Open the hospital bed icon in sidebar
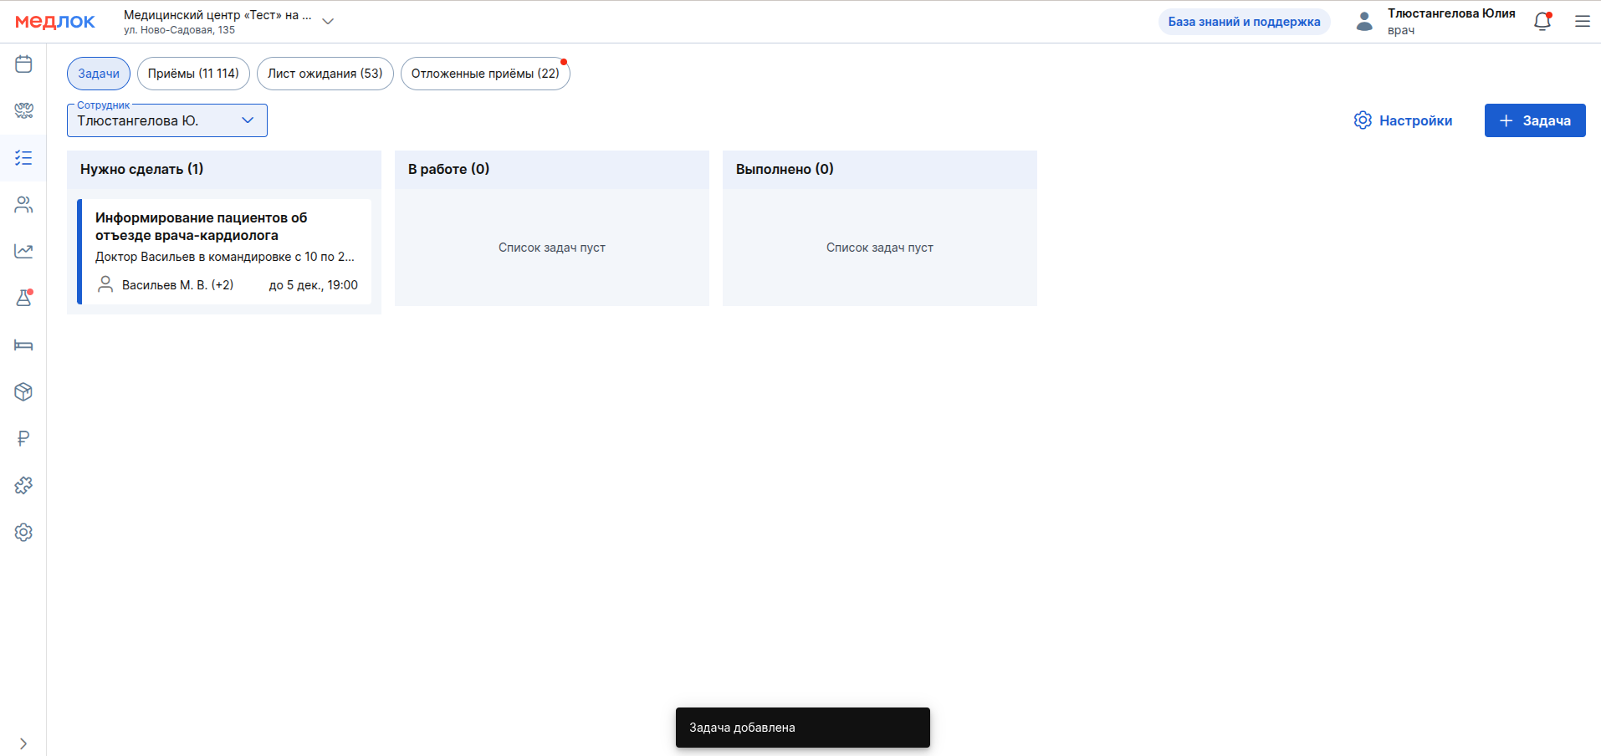Viewport: 1601px width, 756px height. (x=23, y=345)
